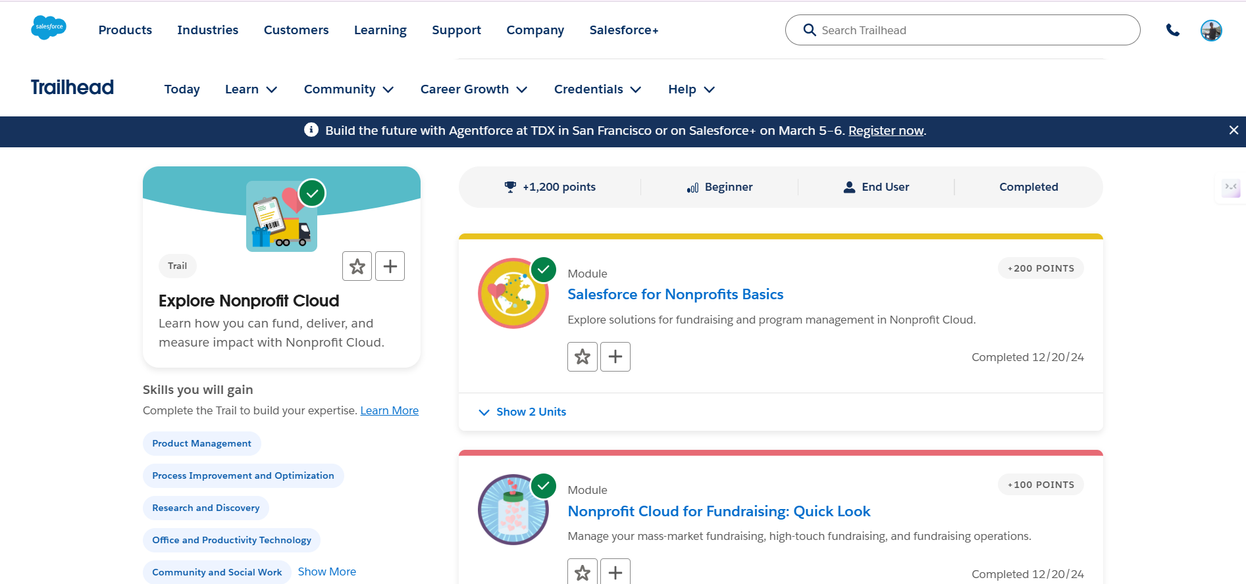Open the Learn dropdown menu
Viewport: 1246px width, 584px height.
[251, 89]
